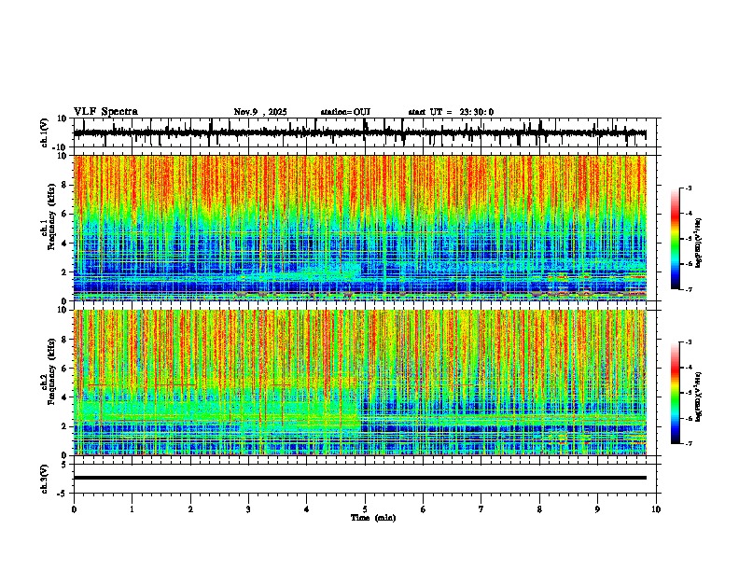739x571 pixels.
Task: Click the ch.2 color bar "-3" label
Action: [x=689, y=342]
